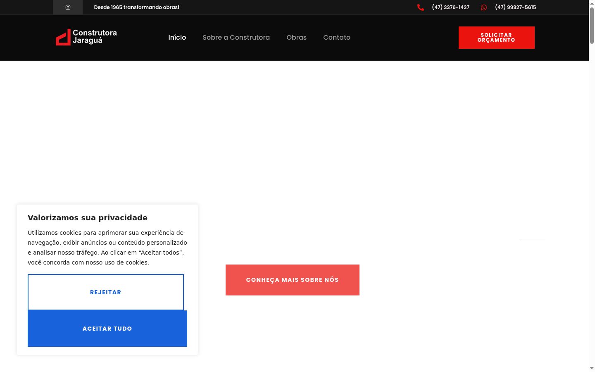The width and height of the screenshot is (595, 372).
Task: Go to the Início menu item
Action: coord(177,37)
